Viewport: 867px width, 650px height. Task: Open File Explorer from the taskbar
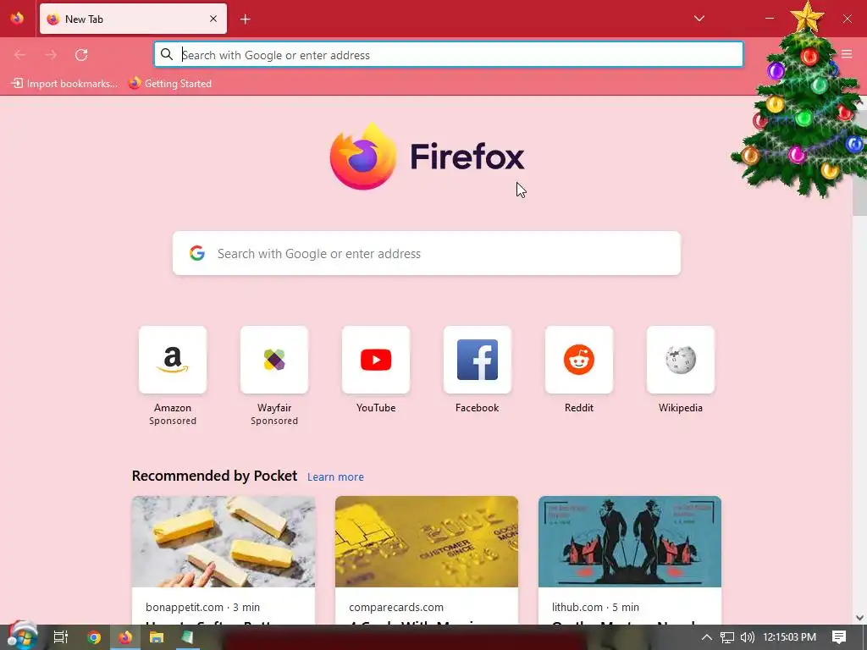157,637
